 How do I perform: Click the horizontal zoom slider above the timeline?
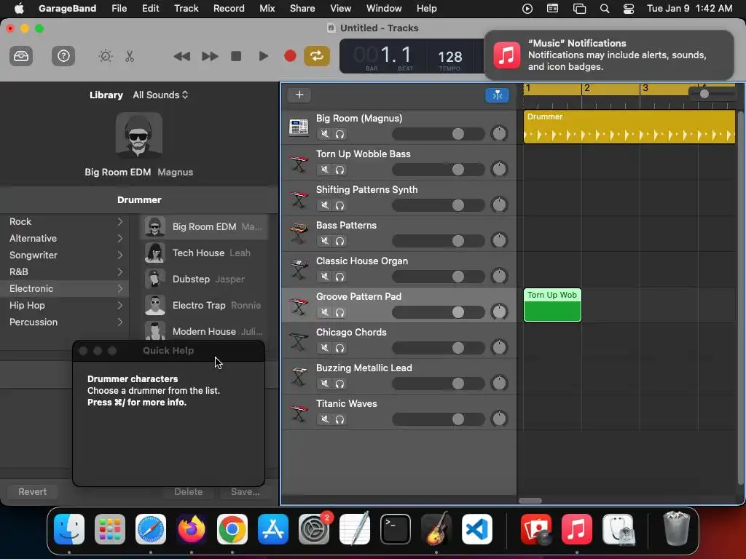712,94
